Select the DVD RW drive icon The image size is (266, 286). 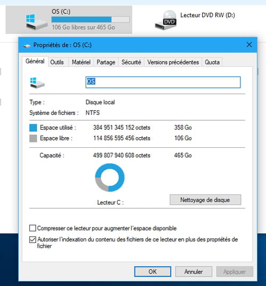166,20
